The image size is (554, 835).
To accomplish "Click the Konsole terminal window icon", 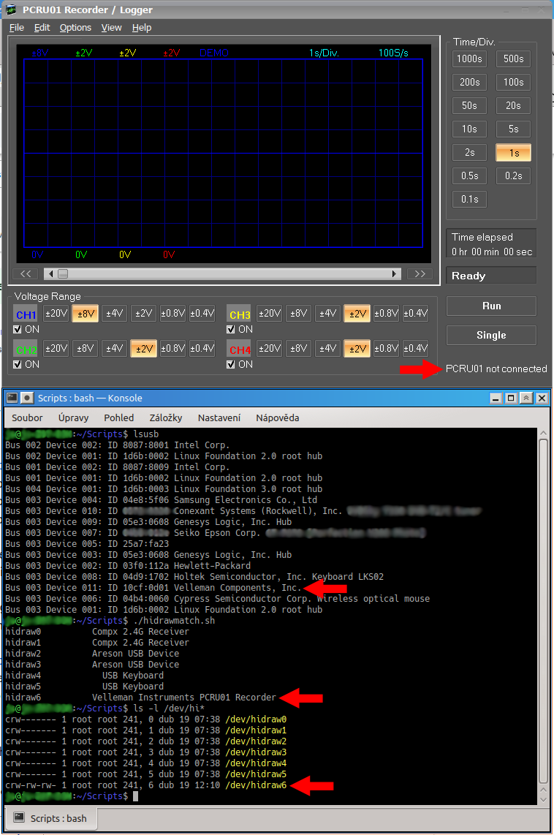I will point(12,398).
